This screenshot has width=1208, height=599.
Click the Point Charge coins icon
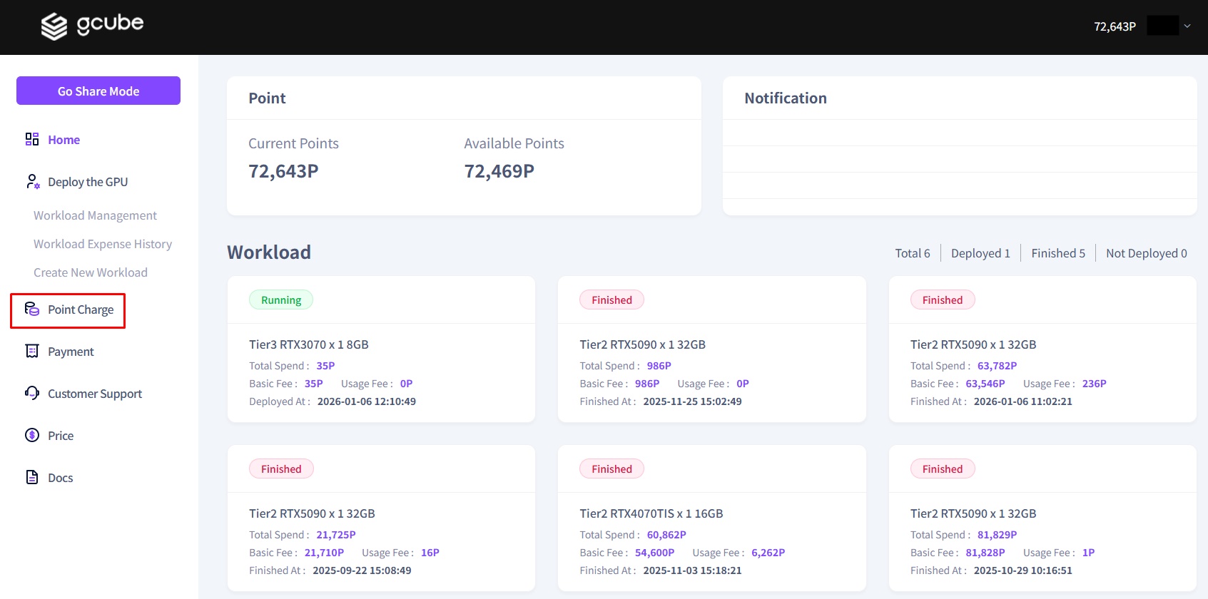[x=32, y=309]
